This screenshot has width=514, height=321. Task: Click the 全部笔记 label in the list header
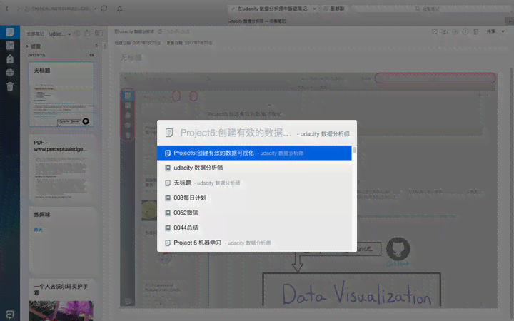click(35, 34)
